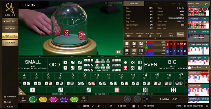This screenshot has width=211, height=109.
Task: Click the undo bet round icon
Action: pos(128,99)
